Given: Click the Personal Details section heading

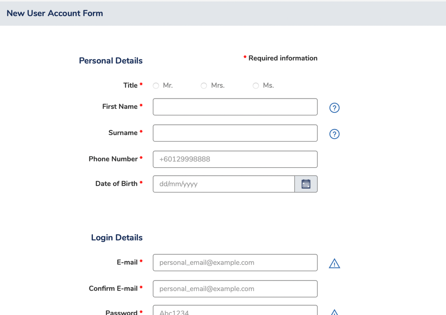Looking at the screenshot, I should pos(111,61).
